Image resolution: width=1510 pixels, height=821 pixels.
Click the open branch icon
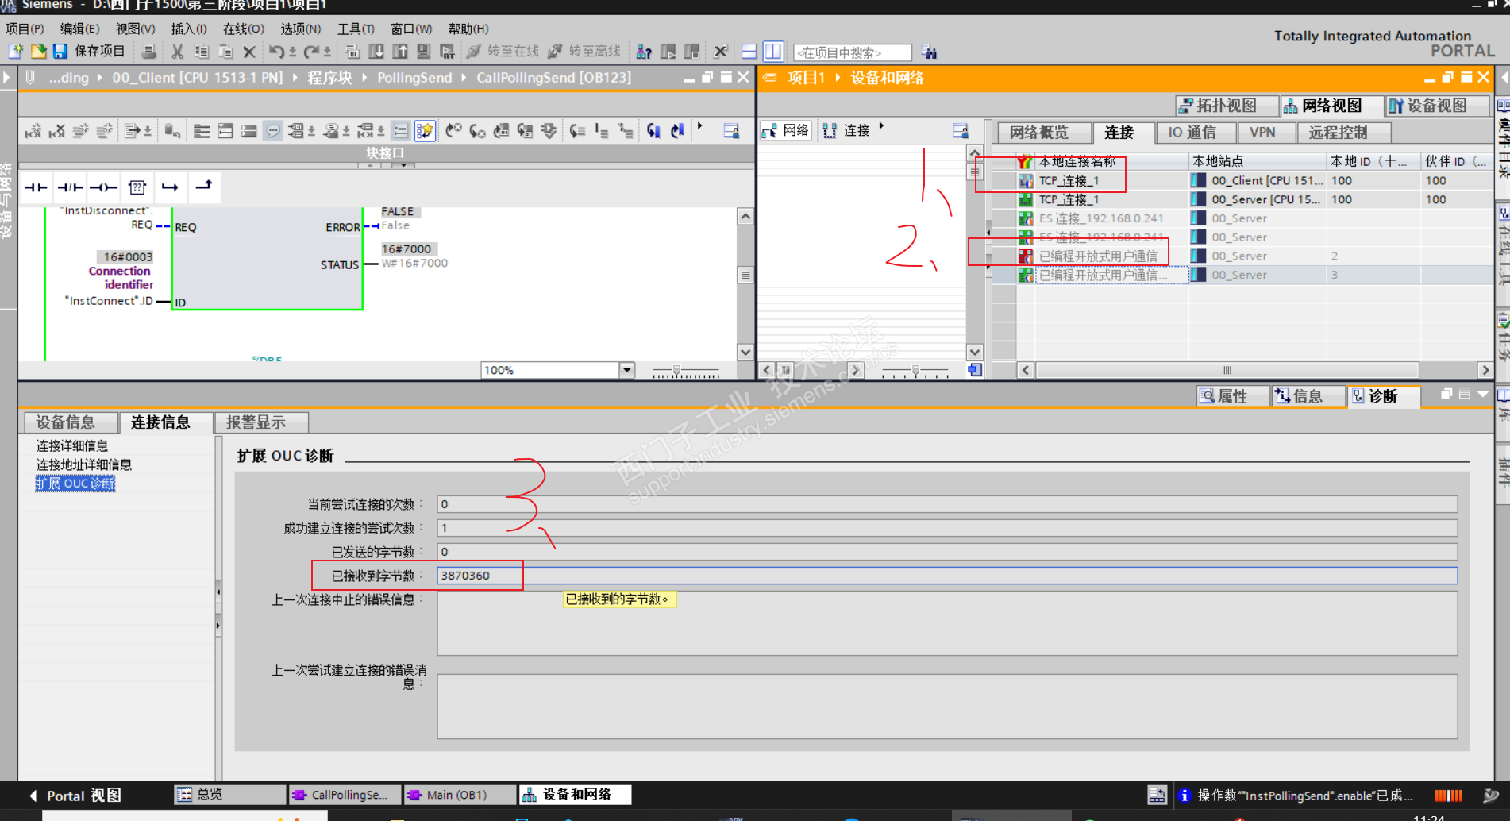click(x=170, y=187)
